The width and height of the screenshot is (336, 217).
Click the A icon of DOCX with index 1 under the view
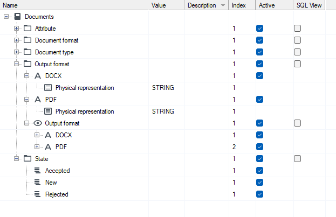pyautogui.click(x=48, y=135)
